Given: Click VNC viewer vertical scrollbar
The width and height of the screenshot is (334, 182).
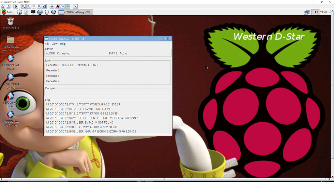Looking at the screenshot, I should (x=332, y=94).
